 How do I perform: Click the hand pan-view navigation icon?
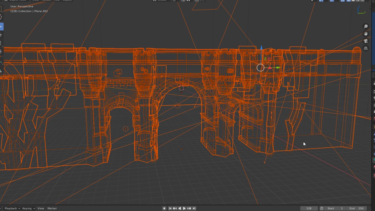[366, 34]
